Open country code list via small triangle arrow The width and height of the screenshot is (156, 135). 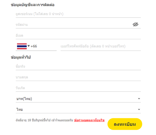tap(29, 46)
